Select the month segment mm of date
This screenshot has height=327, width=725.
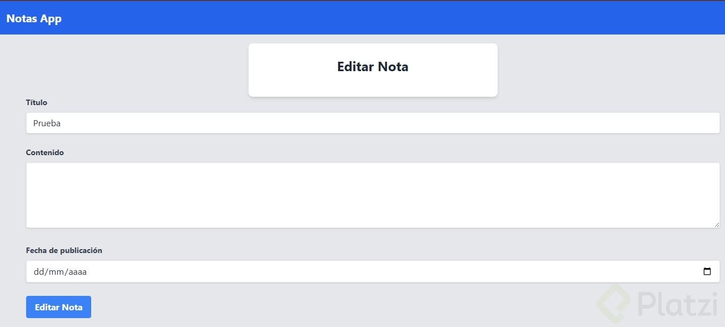pos(54,272)
